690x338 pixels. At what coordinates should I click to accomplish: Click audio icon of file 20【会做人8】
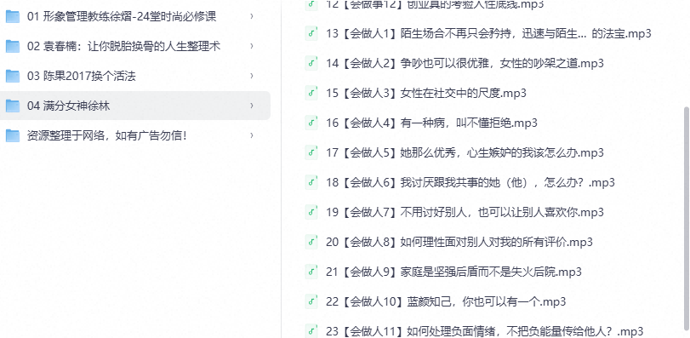pos(311,242)
